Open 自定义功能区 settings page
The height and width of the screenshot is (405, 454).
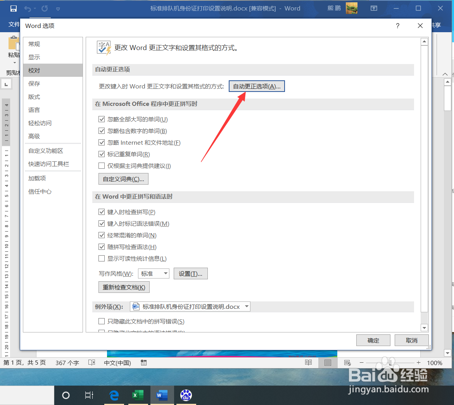53,151
